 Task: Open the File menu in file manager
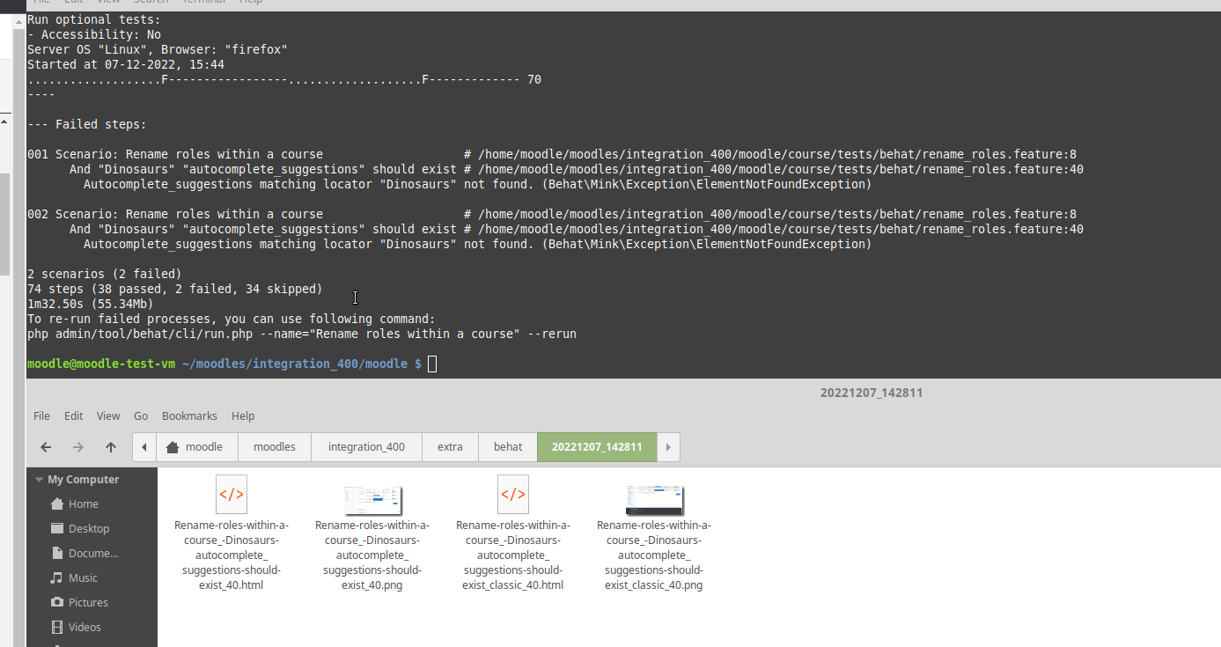click(x=41, y=415)
